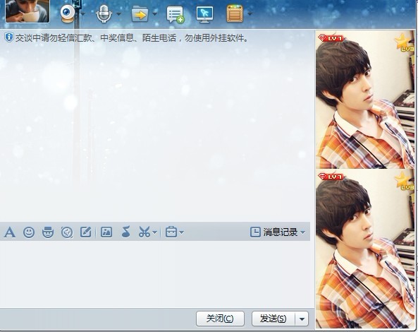This screenshot has height=332, width=418.
Task: Create discussion group chat icon
Action: coord(176,14)
